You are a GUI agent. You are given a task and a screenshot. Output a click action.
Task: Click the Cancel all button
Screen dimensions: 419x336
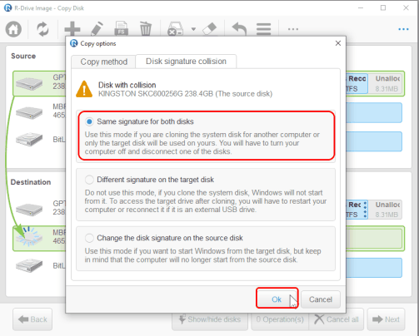point(336,319)
